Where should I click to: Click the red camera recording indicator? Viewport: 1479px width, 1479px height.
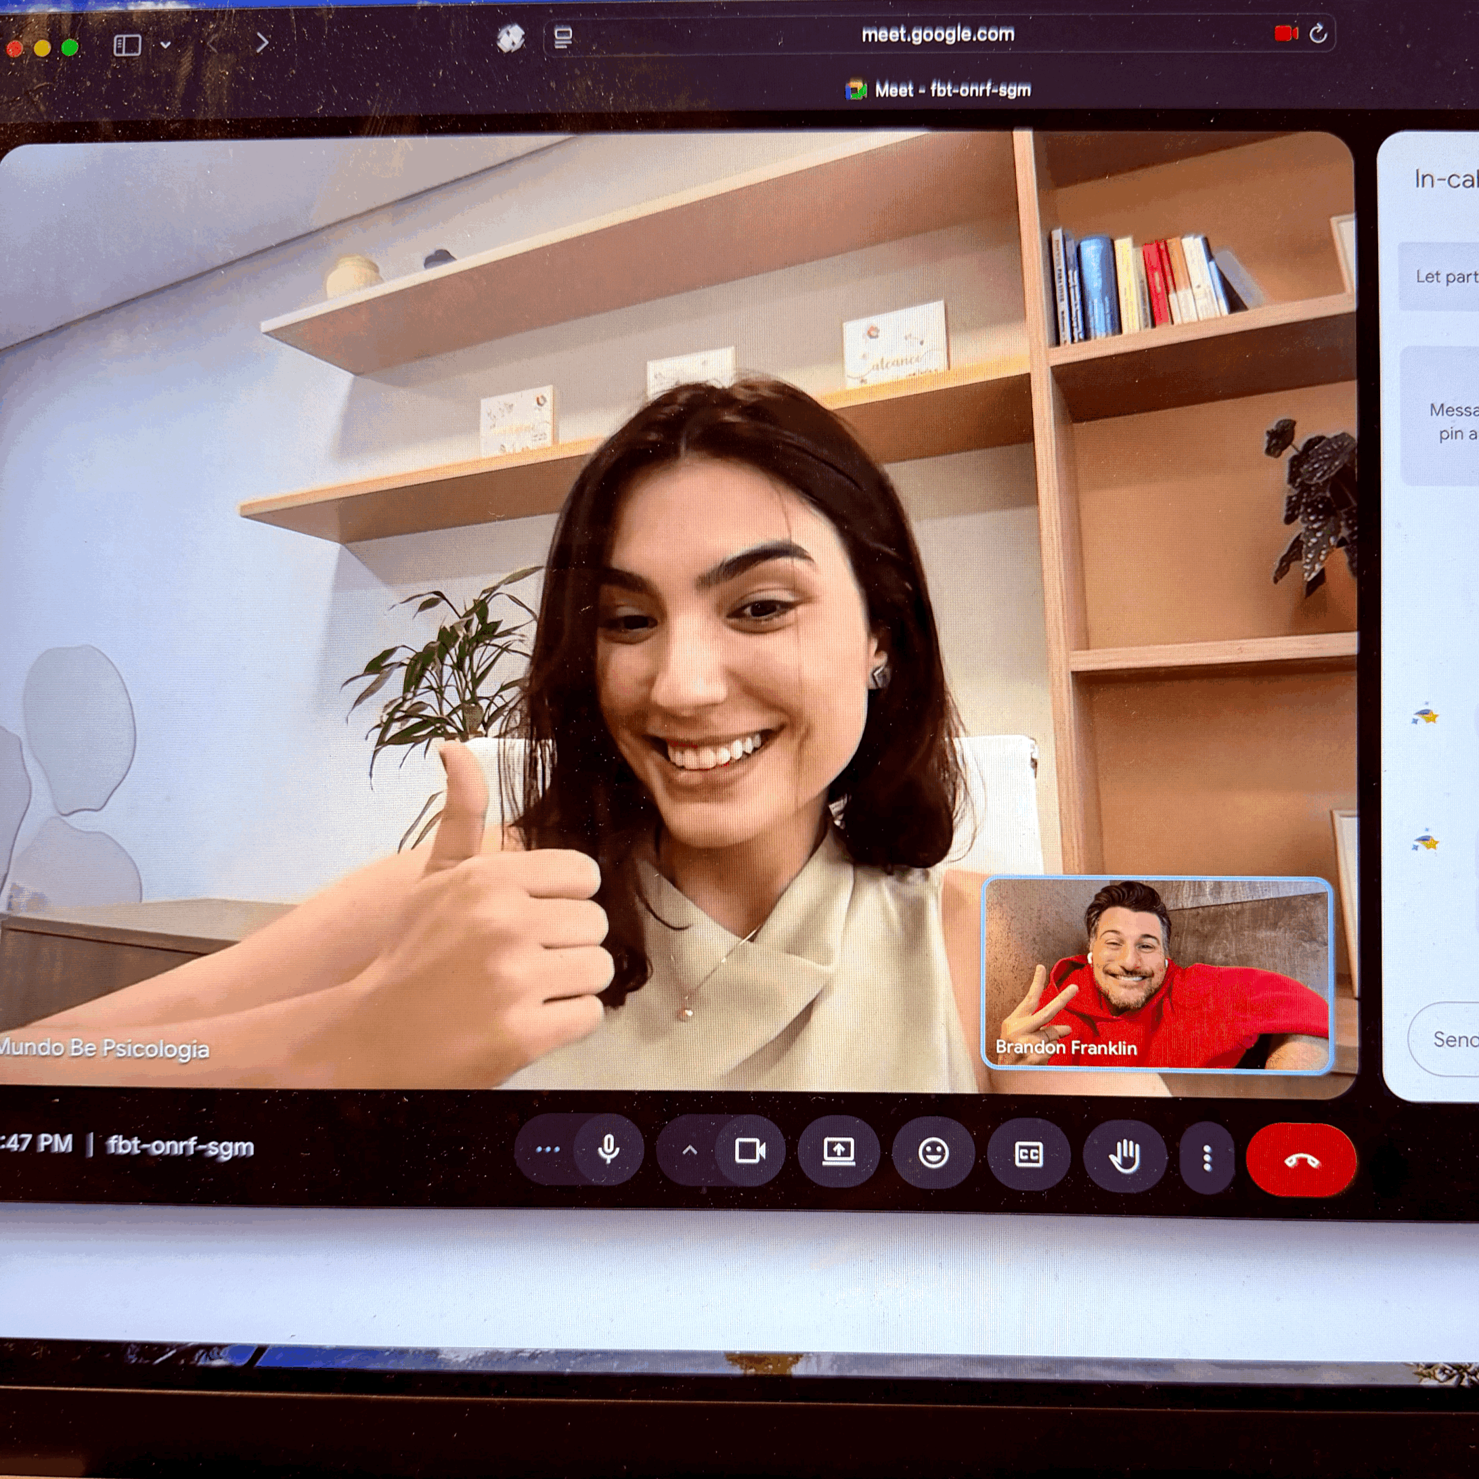point(1285,34)
